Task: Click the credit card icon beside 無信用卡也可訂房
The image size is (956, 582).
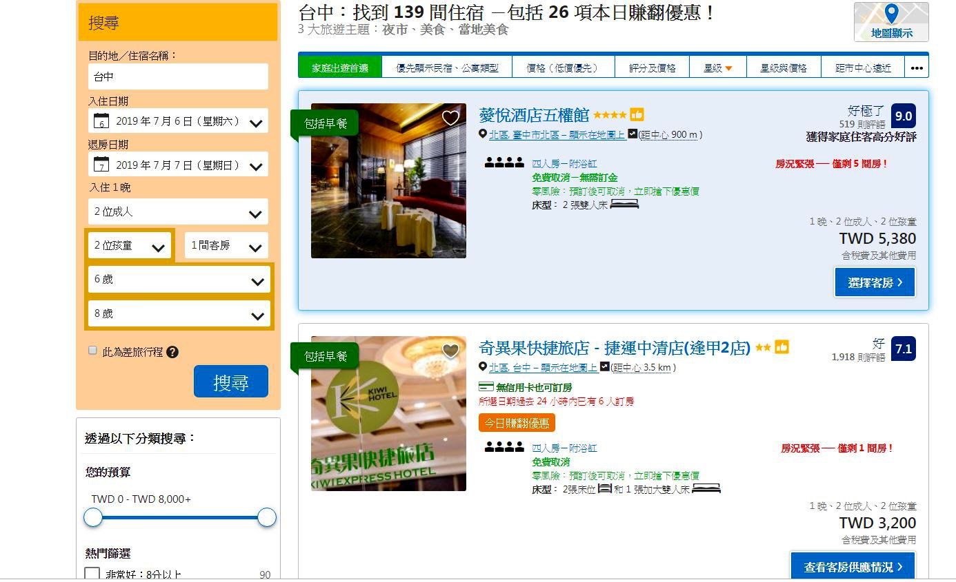Action: click(x=486, y=387)
